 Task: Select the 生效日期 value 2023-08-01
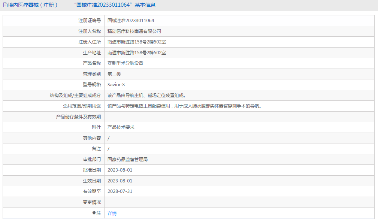click(x=120, y=181)
